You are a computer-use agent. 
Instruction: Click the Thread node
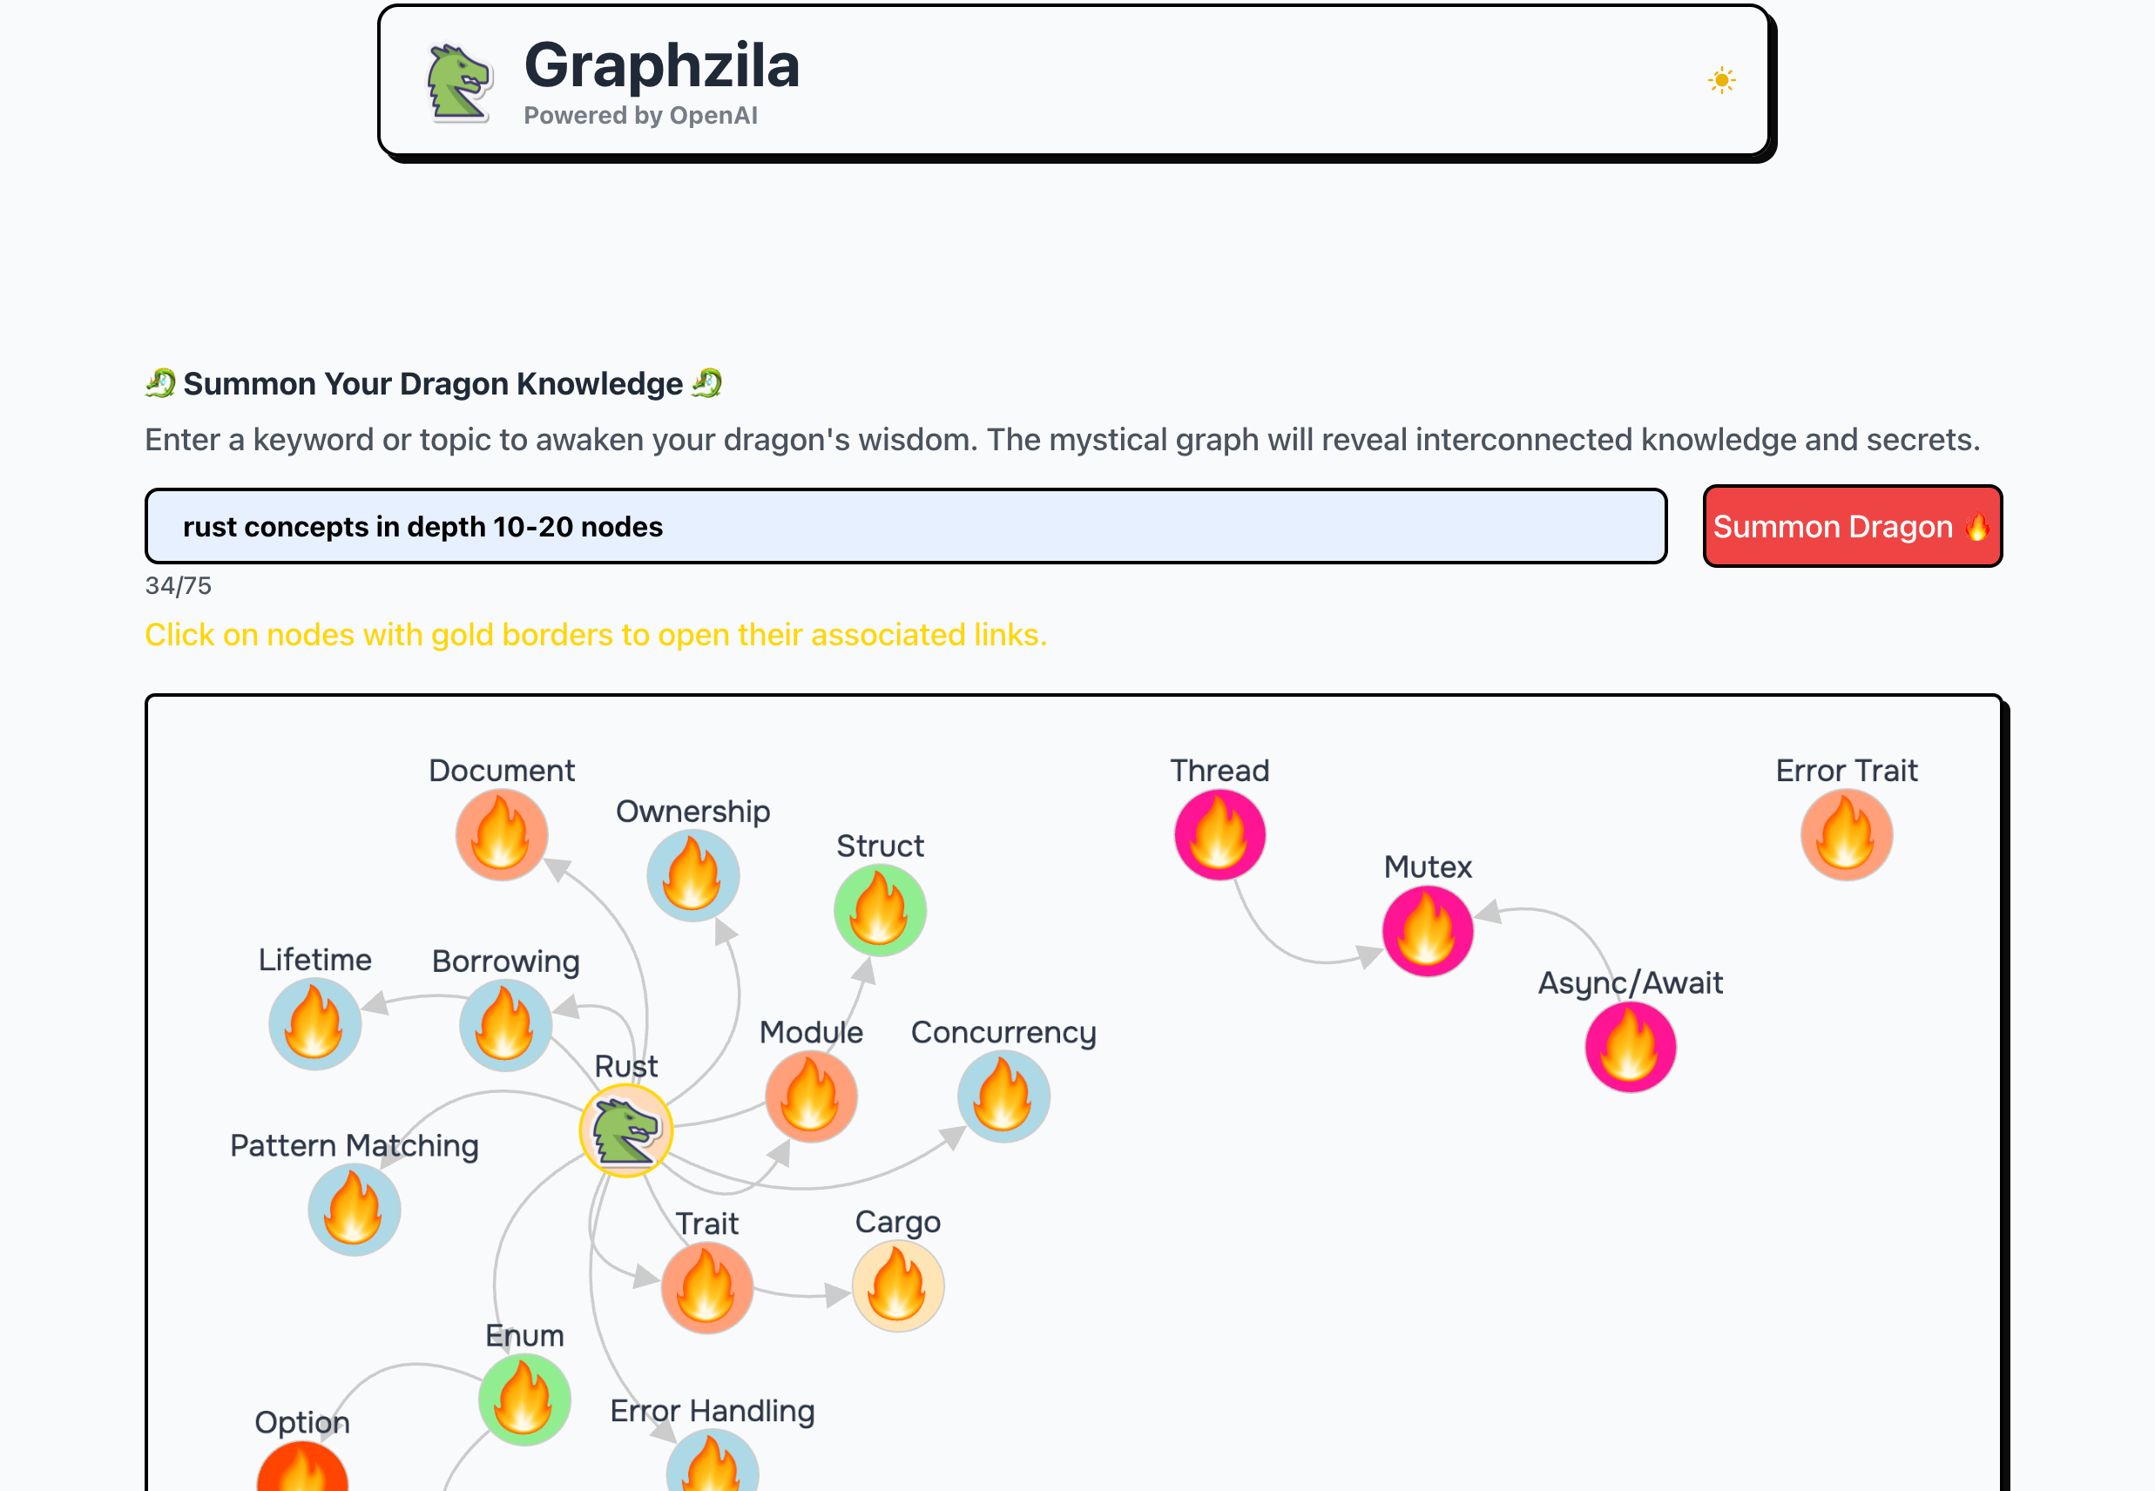(x=1219, y=834)
